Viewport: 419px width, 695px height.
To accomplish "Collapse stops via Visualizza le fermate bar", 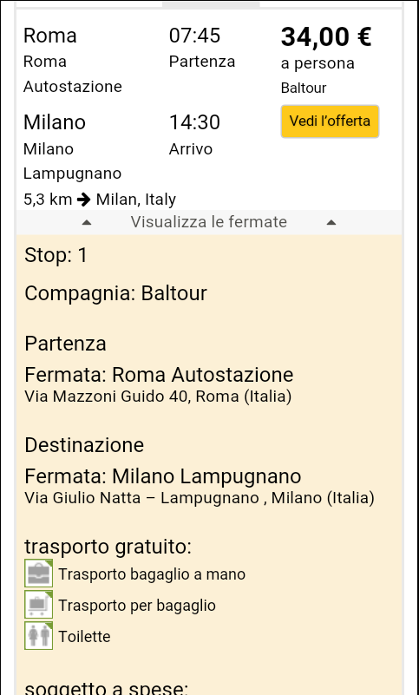I will click(x=209, y=222).
